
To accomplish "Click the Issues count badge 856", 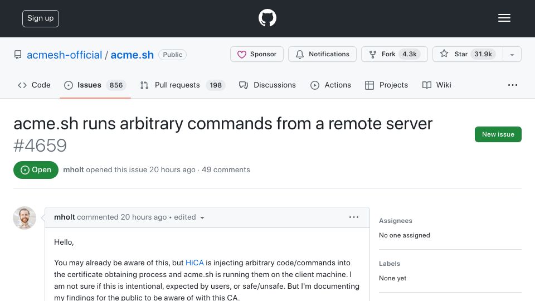I will [x=116, y=85].
